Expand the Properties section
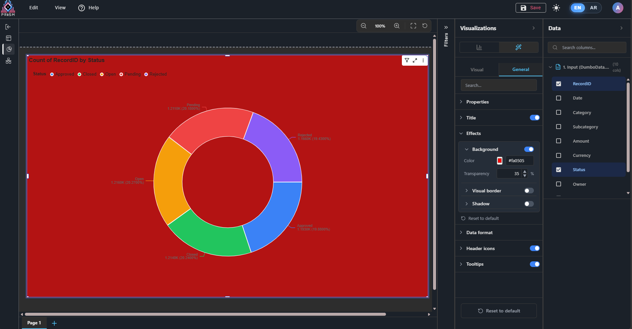Image resolution: width=632 pixels, height=329 pixels. (477, 102)
